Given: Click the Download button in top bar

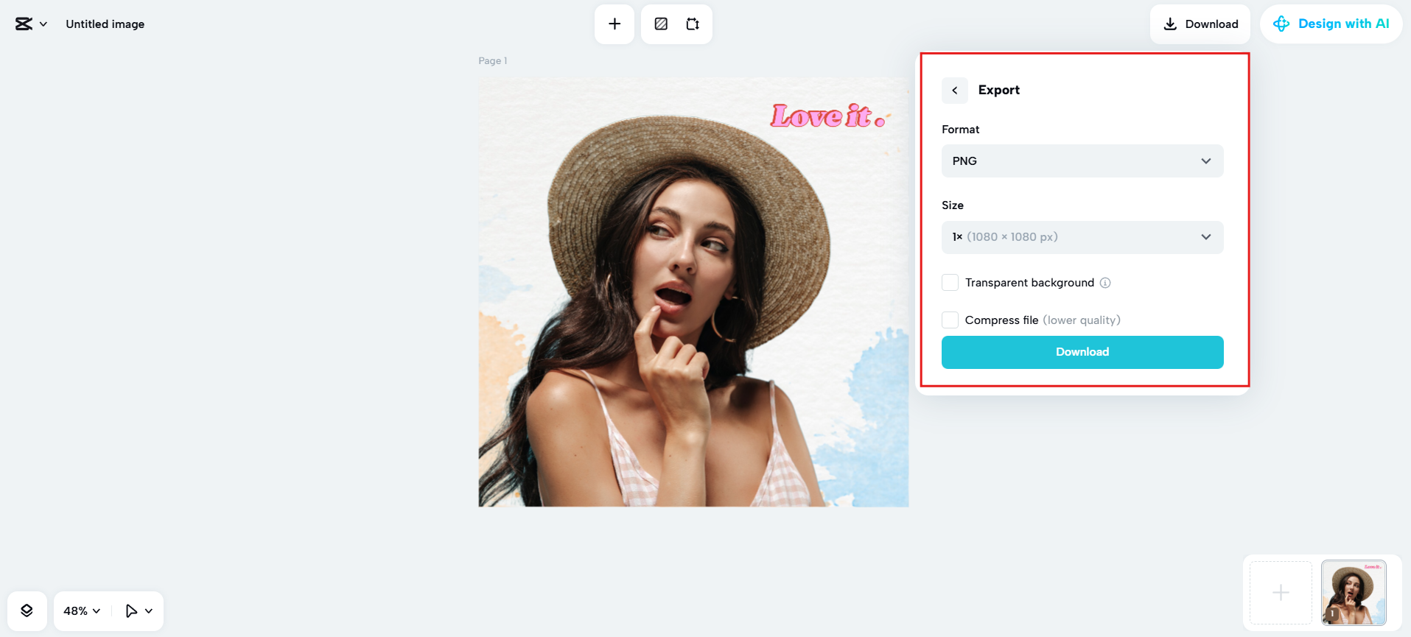Looking at the screenshot, I should point(1200,24).
